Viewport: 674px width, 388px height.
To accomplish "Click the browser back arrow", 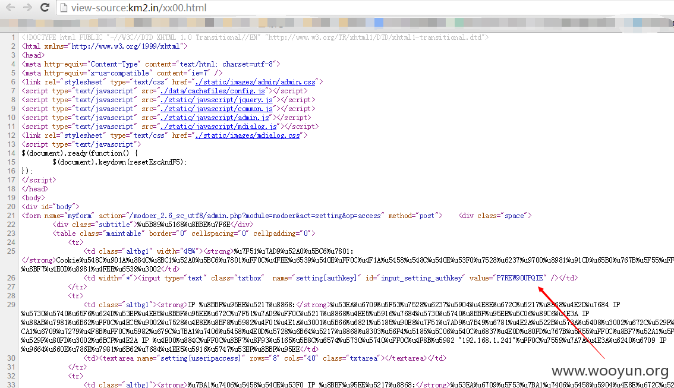I will point(10,7).
